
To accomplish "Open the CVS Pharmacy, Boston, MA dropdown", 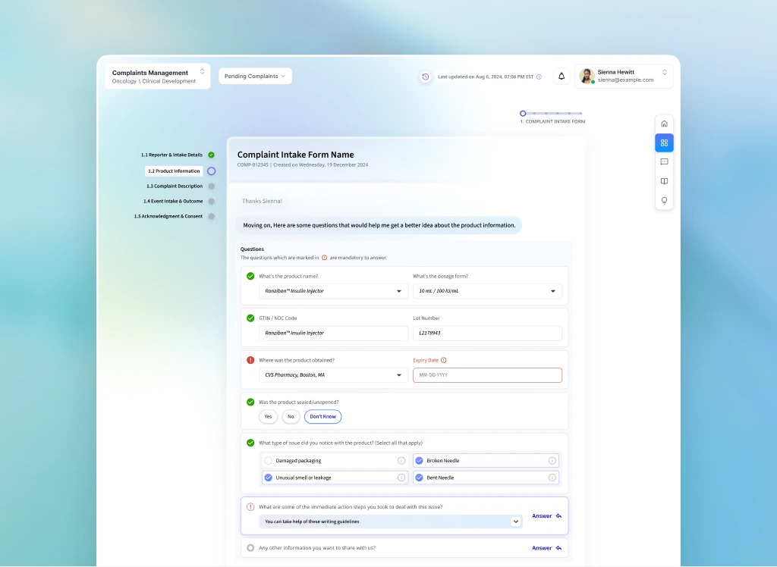I will [333, 375].
